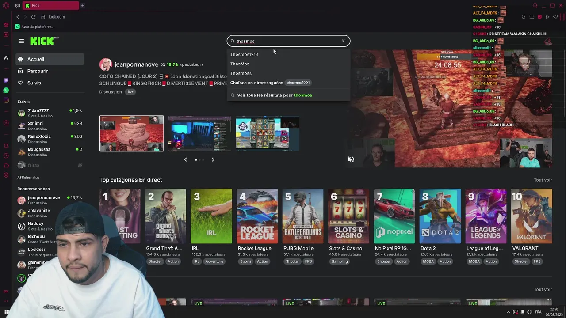Click inside the thosmos search box
Viewport: 566px width, 318px height.
[288, 41]
